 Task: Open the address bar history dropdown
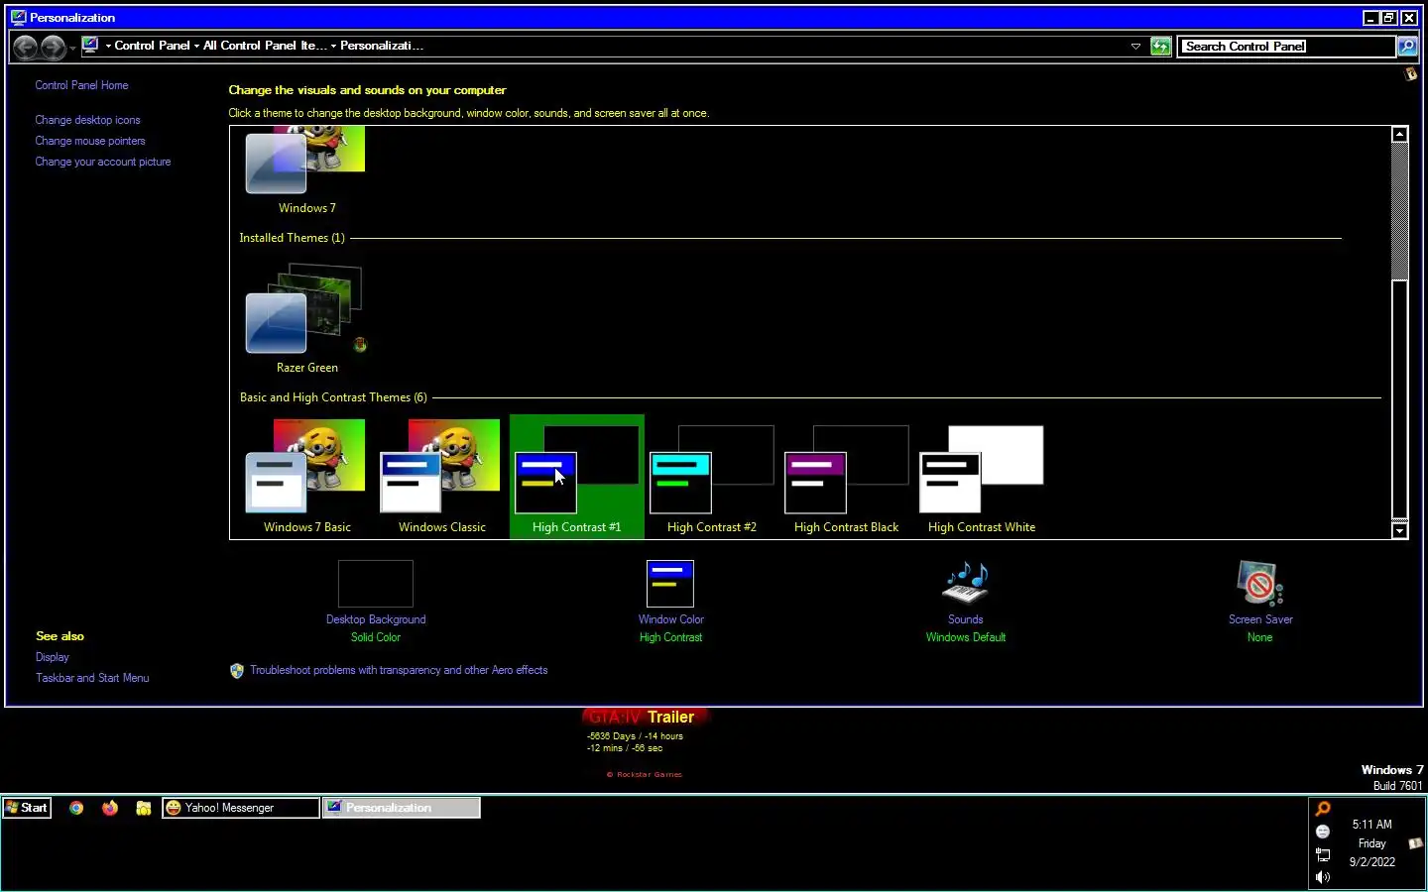[1135, 46]
